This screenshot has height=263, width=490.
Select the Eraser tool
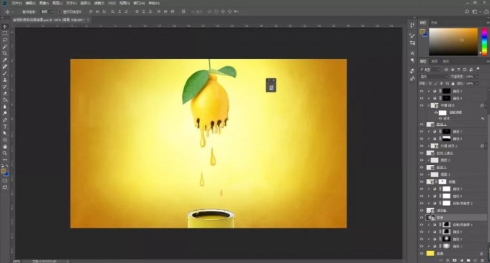pyautogui.click(x=5, y=93)
